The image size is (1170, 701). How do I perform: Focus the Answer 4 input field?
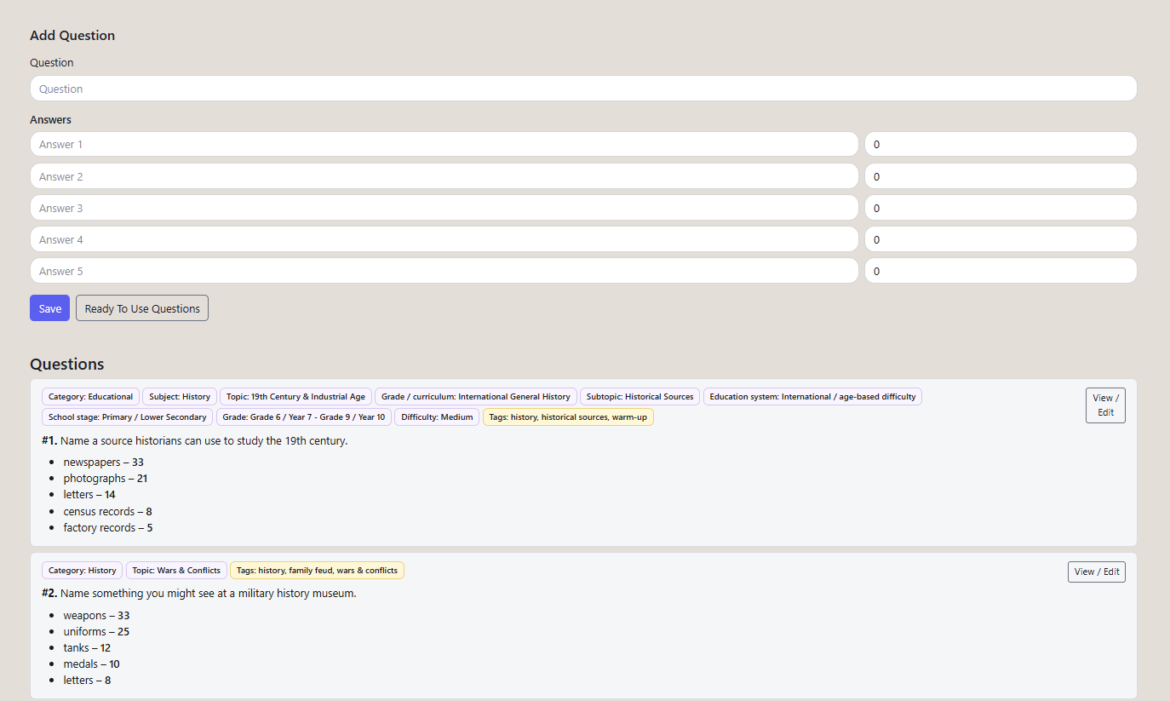point(444,239)
